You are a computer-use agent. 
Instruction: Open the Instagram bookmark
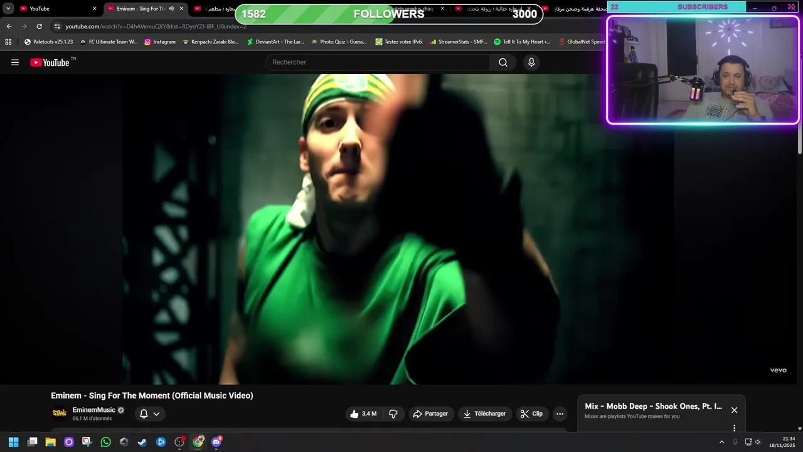(160, 41)
